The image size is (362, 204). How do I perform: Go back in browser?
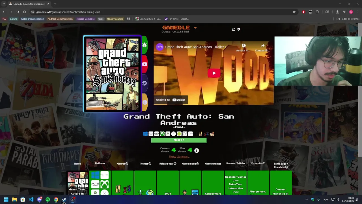coord(4,12)
